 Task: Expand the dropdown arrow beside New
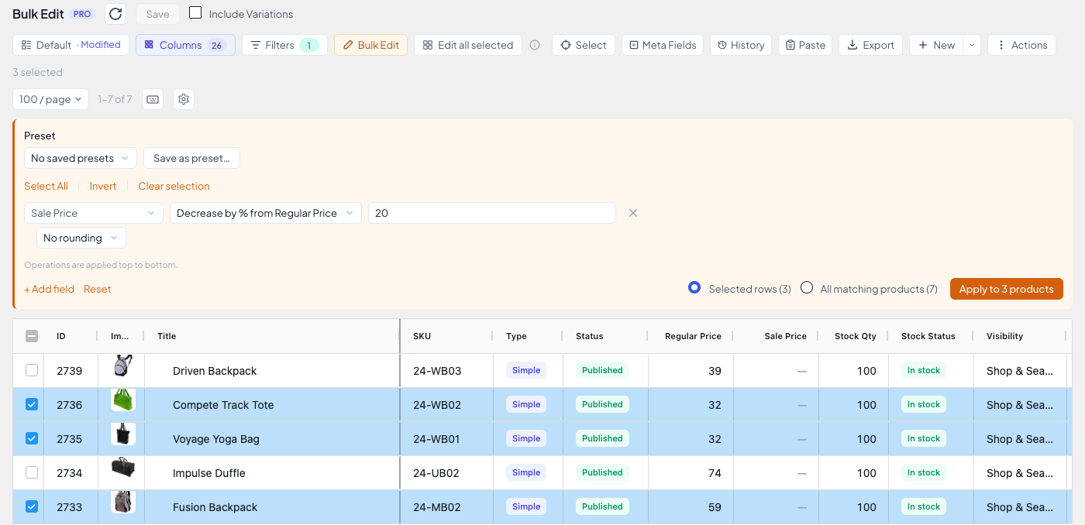pos(972,45)
